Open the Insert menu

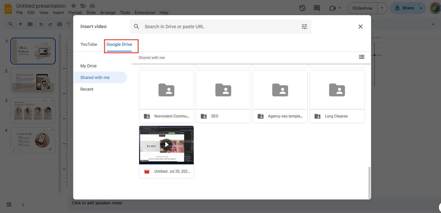pos(58,12)
